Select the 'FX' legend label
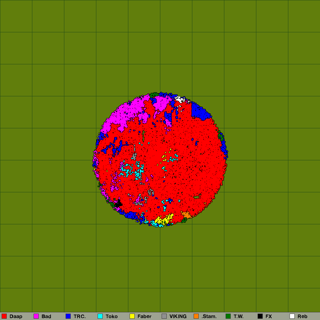Screen dimensions: 320x320 coord(269,316)
